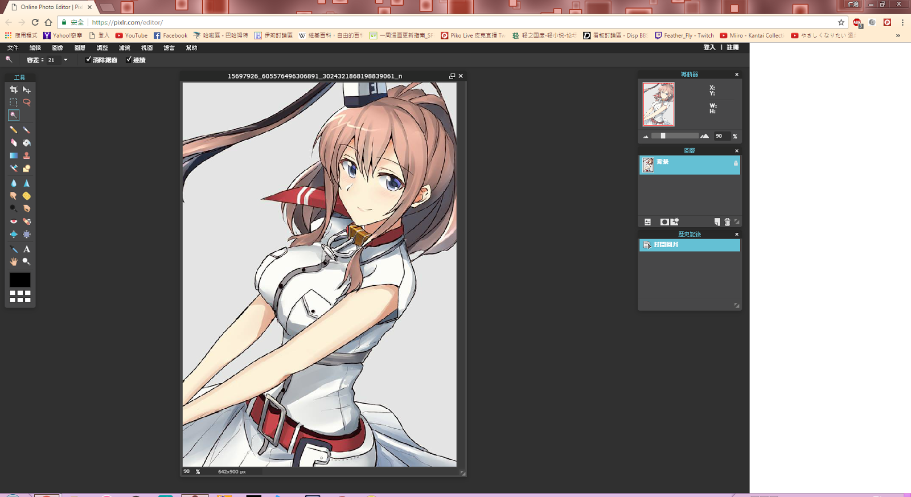Open the 文件 menu

[13, 48]
